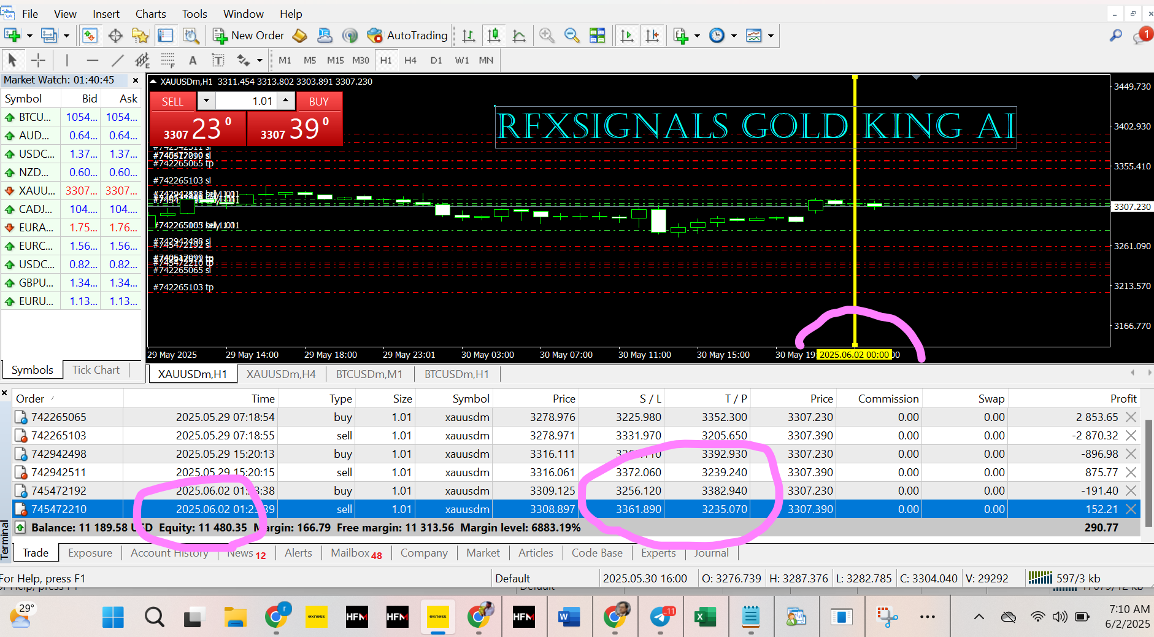Switch to Tick Chart tab
Viewport: 1154px width, 637px height.
[x=96, y=369]
